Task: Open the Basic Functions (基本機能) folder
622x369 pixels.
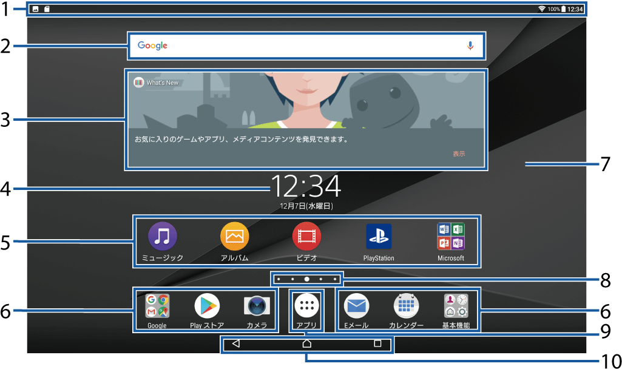Action: coord(456,306)
